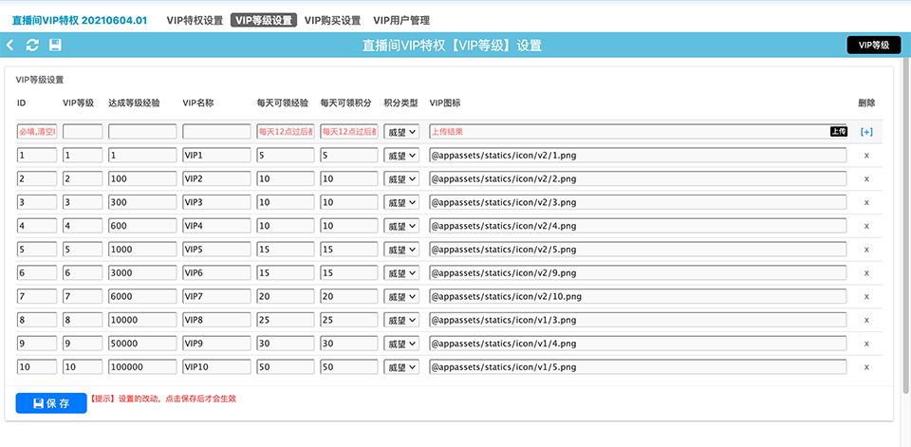Delete the VIP1 row with x
911x447 pixels.
(x=865, y=155)
